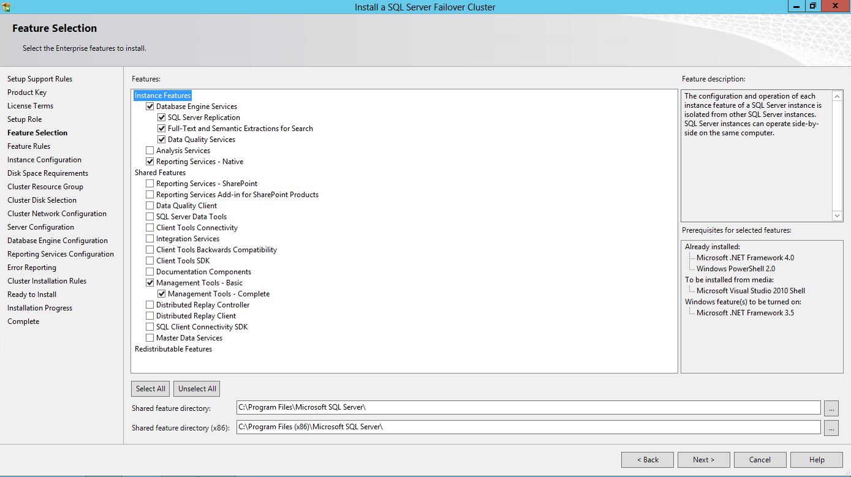Check Client Tools Backwards Compatibility
The image size is (851, 477).
point(150,250)
